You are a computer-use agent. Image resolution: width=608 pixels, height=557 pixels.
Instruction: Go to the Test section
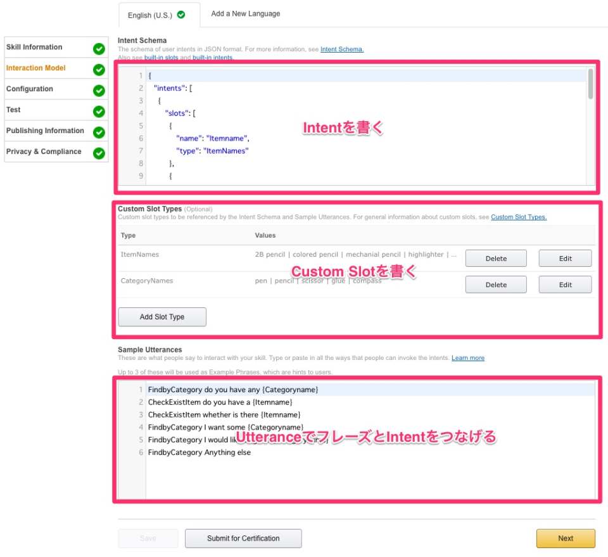(13, 110)
